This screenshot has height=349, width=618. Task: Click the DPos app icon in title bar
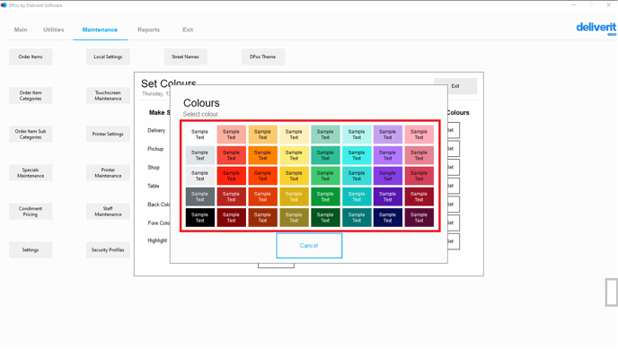[4, 5]
